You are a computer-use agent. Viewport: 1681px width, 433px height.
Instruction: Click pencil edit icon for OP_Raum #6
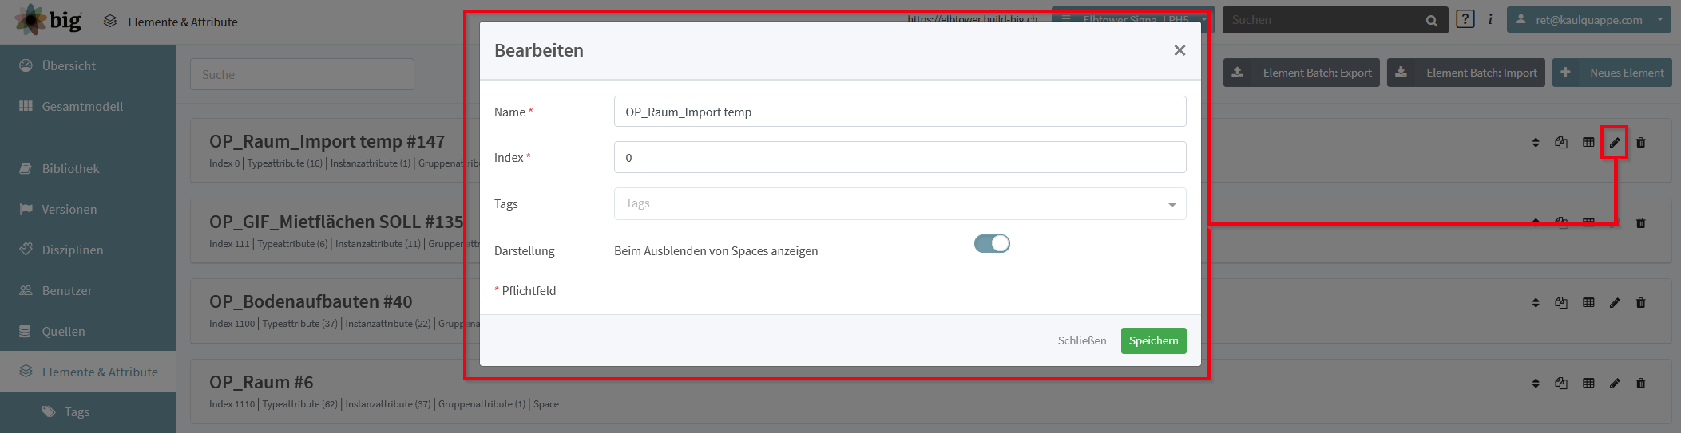[x=1615, y=384]
